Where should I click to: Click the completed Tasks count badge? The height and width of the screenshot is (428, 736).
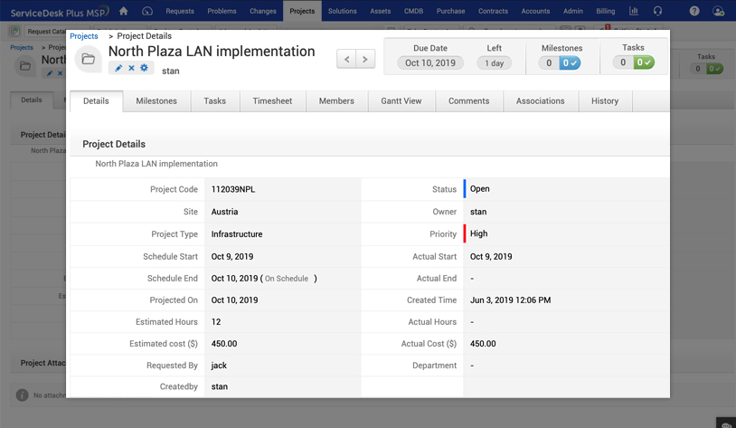point(643,62)
